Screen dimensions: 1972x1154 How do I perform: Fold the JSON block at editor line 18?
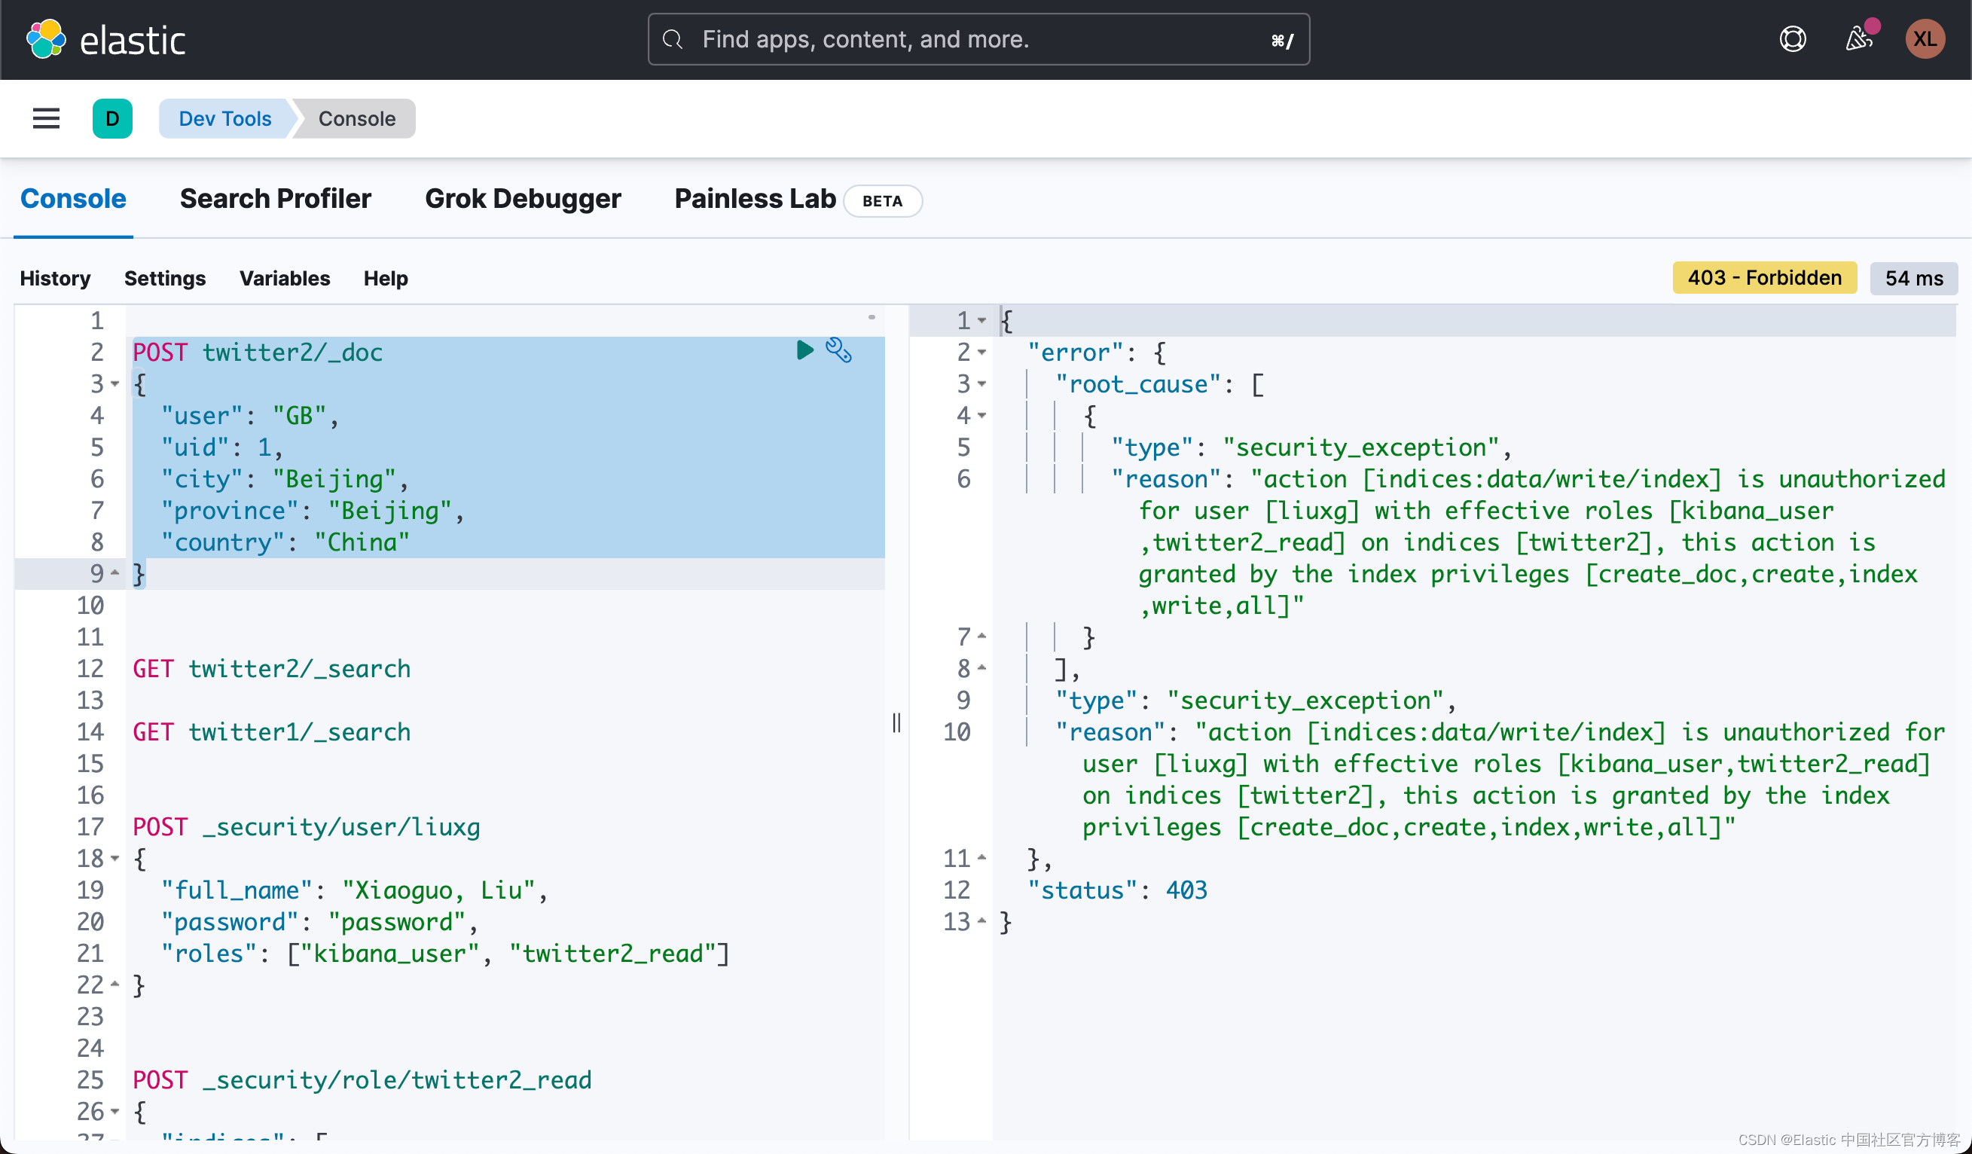click(x=115, y=858)
